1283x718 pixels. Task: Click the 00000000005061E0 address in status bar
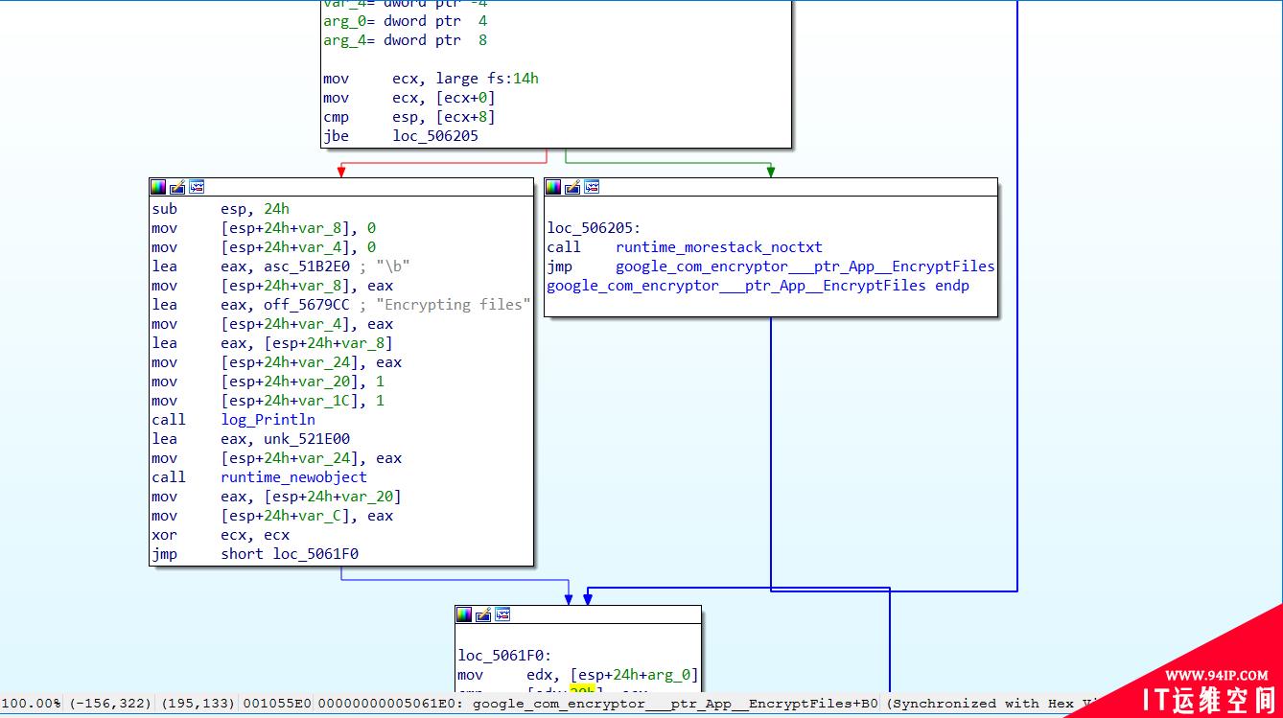389,704
